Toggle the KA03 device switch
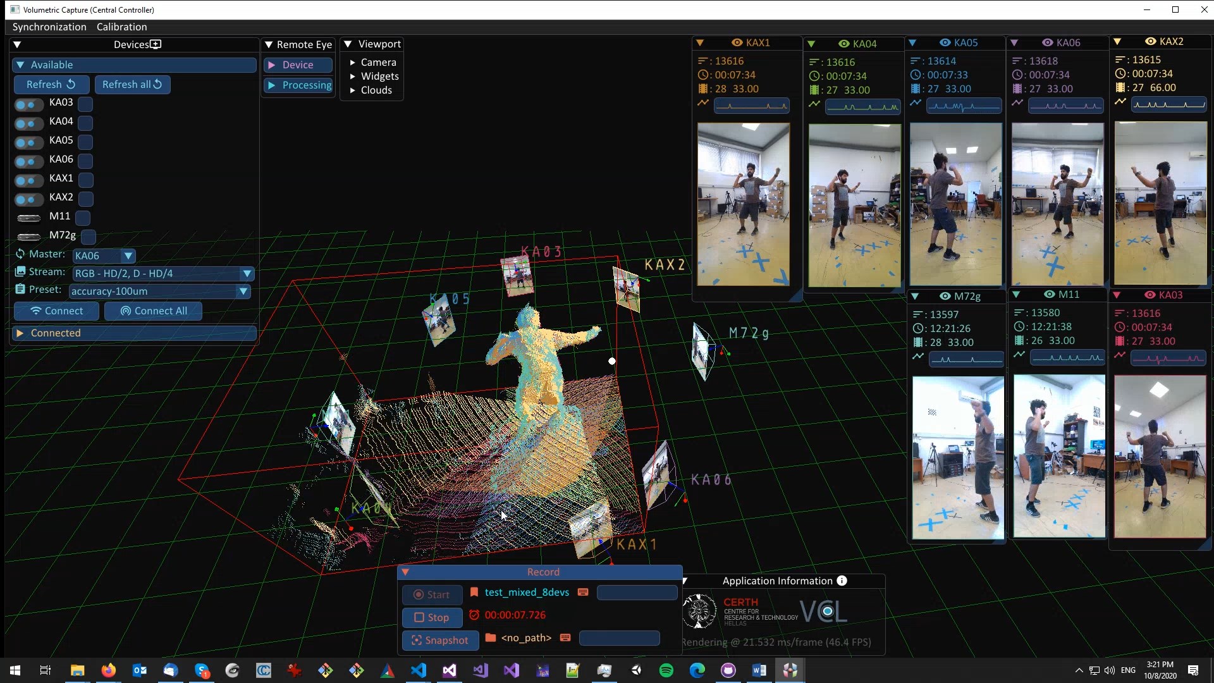 coord(28,104)
